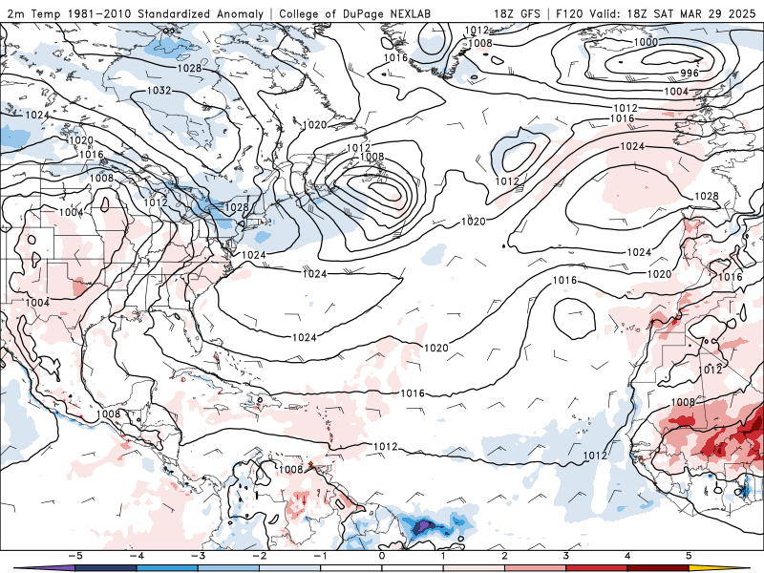This screenshot has width=764, height=573.
Task: Click the '1000' pressure contour label
Action: [646, 42]
